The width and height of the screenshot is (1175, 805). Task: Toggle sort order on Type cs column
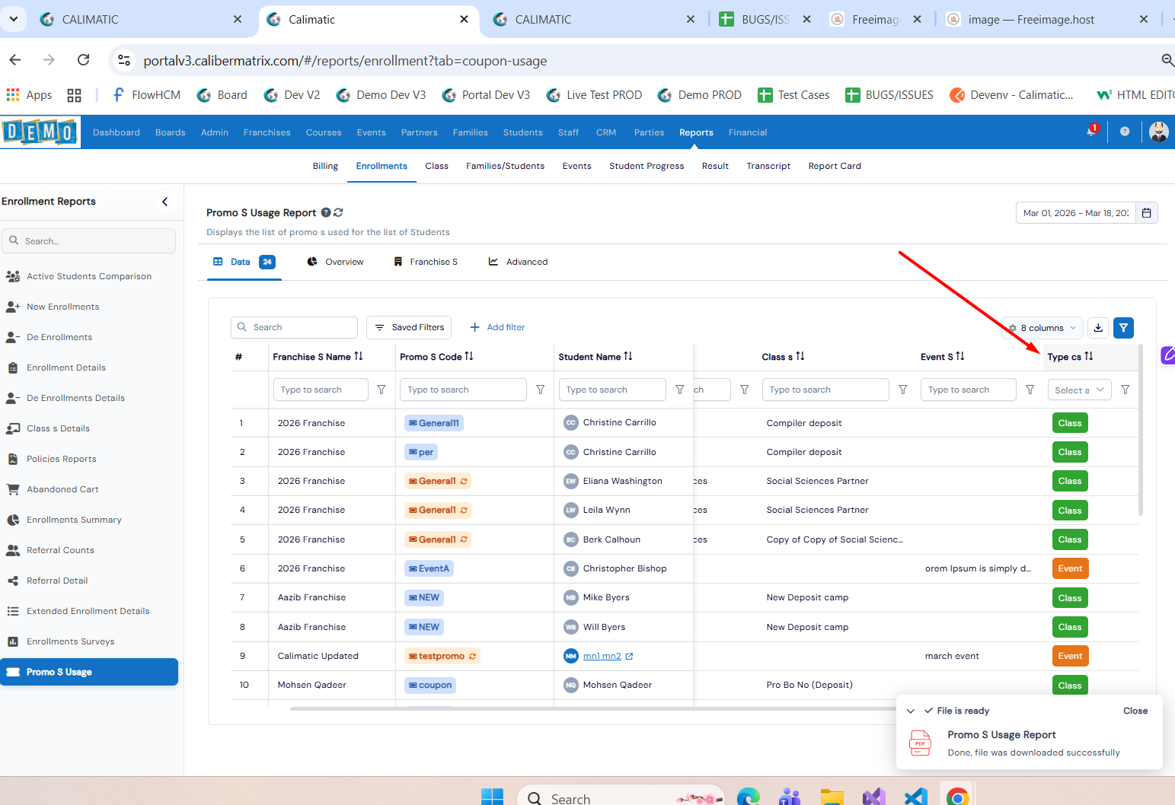(1089, 356)
